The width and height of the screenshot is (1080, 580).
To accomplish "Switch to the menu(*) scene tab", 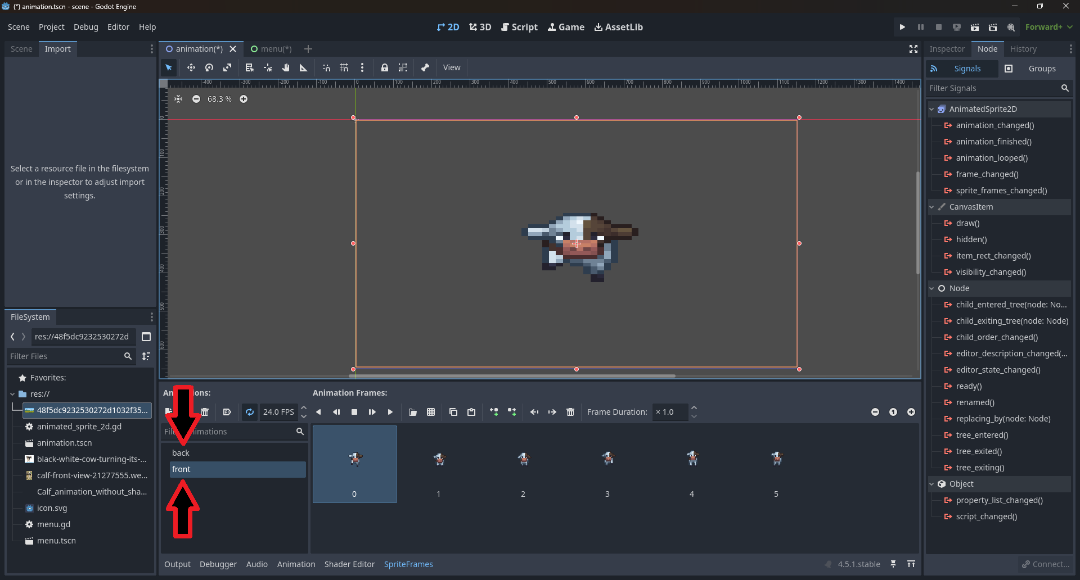I will tap(276, 48).
